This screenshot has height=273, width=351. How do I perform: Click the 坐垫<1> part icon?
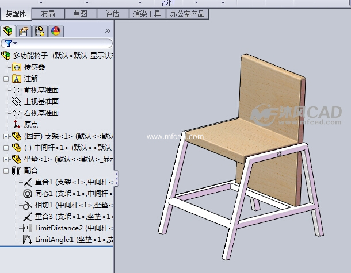[x=17, y=159]
